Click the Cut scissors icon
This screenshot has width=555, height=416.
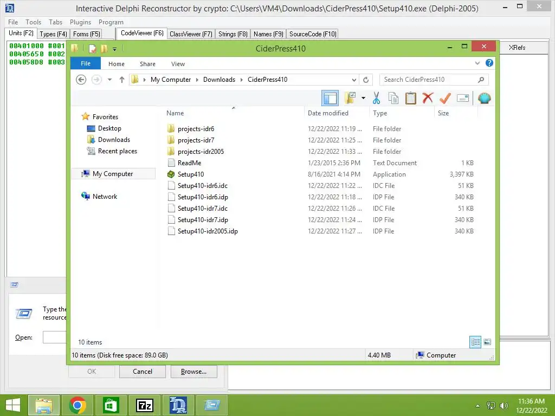click(x=376, y=98)
